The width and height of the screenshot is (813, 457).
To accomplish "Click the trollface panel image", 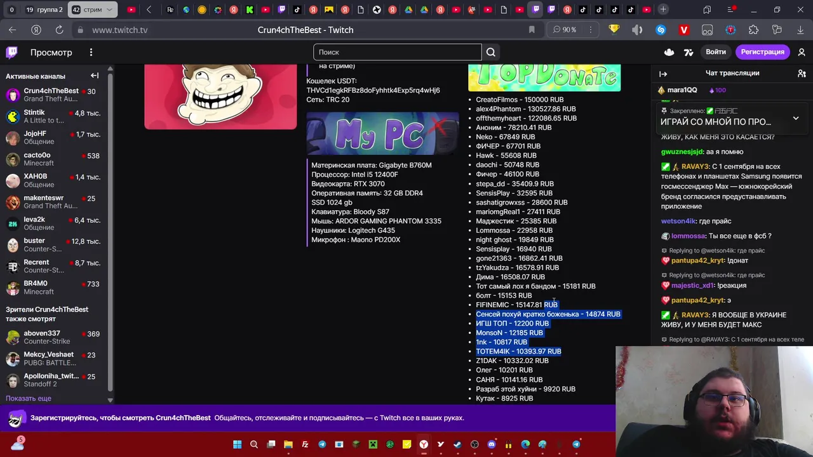I will pos(220,96).
